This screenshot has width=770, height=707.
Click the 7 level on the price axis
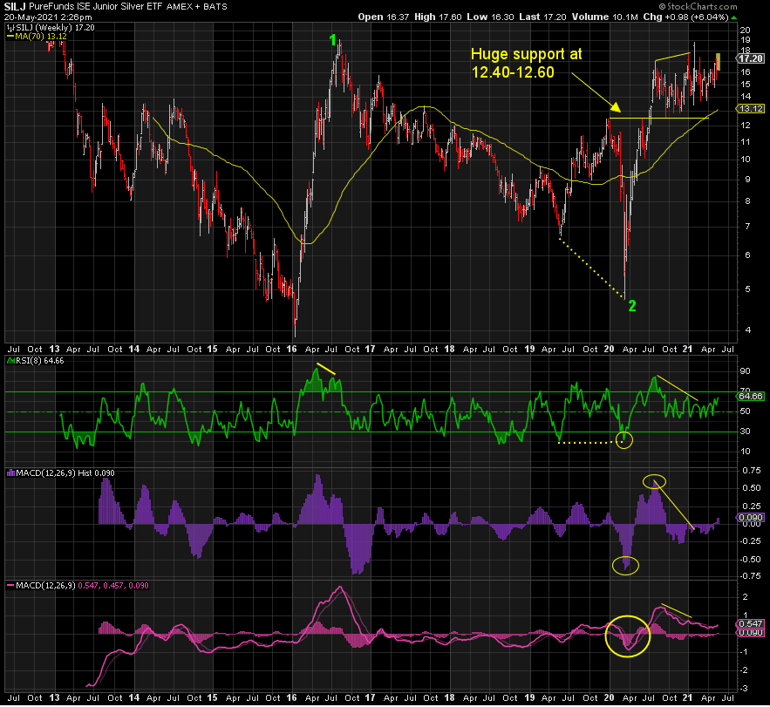point(747,227)
